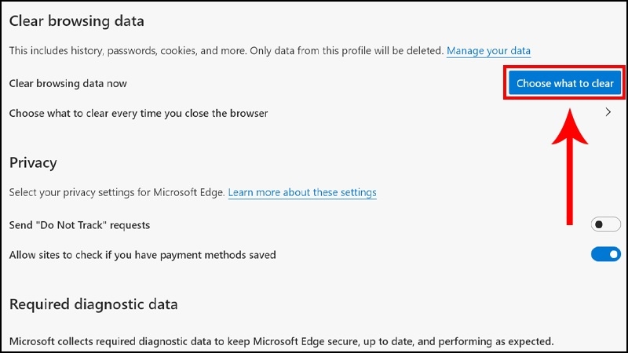Click the "Required diagnostic data" heading
628x353 pixels.
[93, 304]
